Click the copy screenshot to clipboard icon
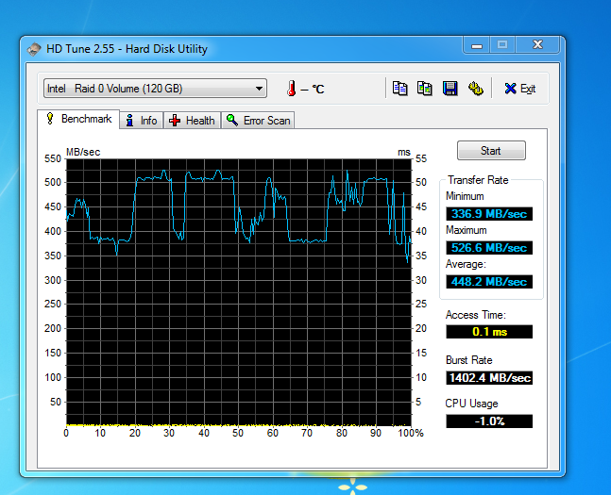Viewport: 611px width, 495px height. tap(425, 88)
